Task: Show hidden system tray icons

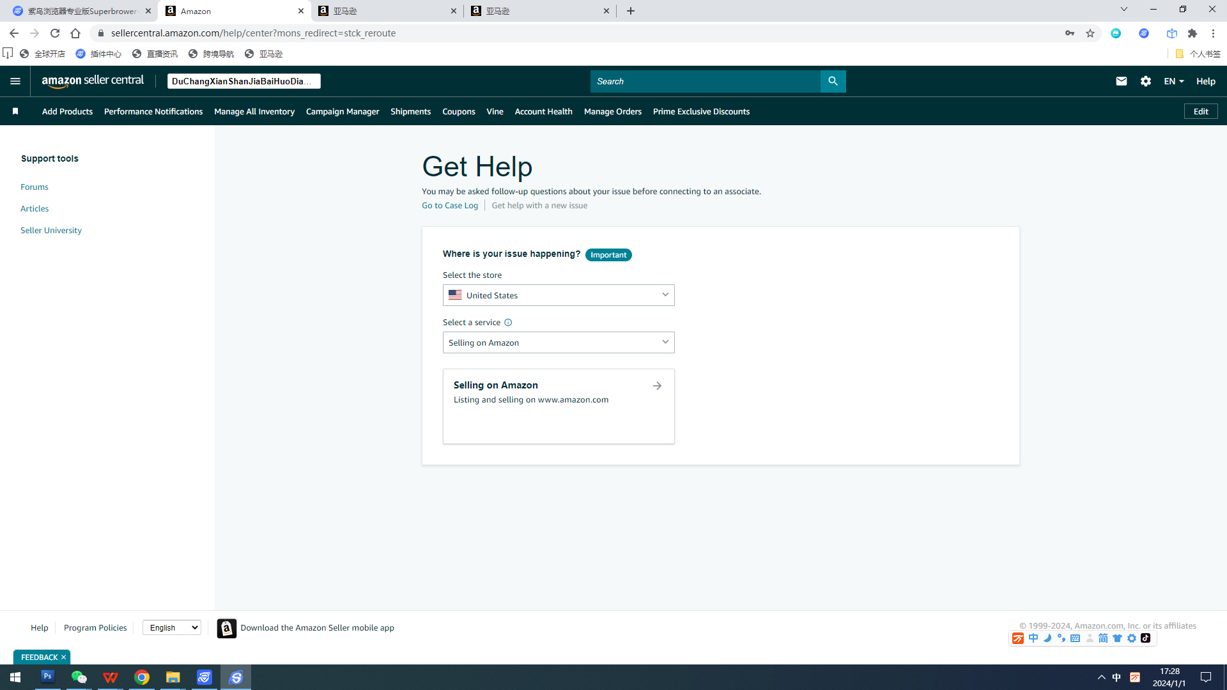Action: pyautogui.click(x=1102, y=677)
